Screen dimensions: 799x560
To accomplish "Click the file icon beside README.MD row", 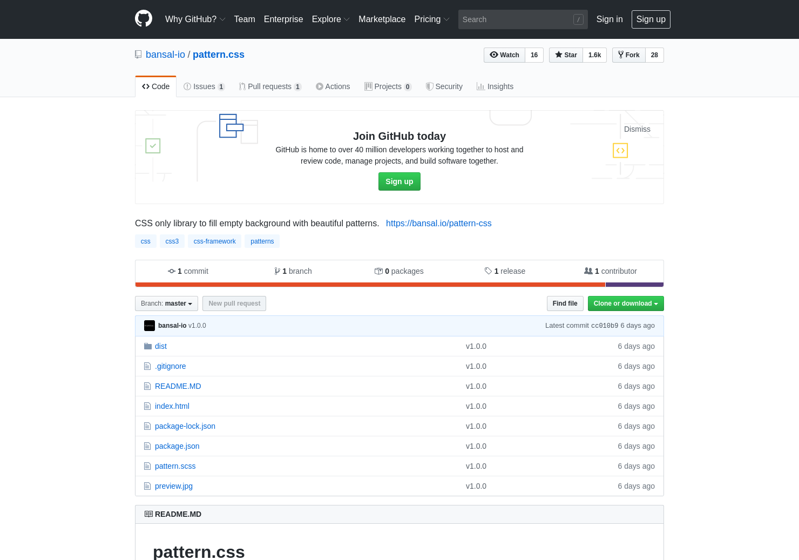I will click(147, 386).
